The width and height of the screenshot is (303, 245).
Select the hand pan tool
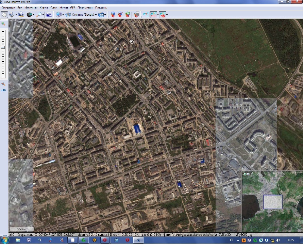tap(4, 15)
